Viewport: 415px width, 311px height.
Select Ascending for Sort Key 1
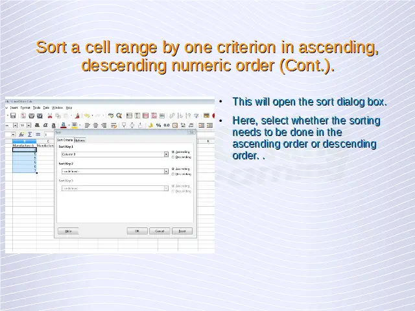pos(173,152)
